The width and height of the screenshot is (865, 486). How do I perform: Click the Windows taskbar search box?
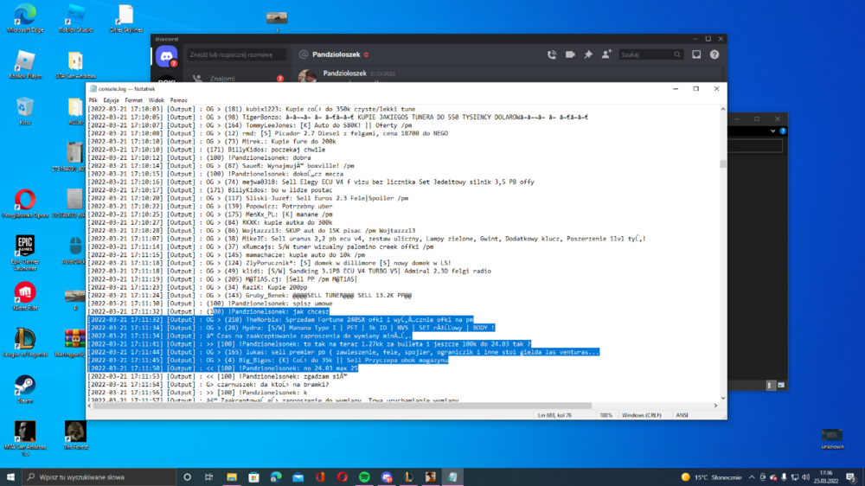click(x=99, y=477)
